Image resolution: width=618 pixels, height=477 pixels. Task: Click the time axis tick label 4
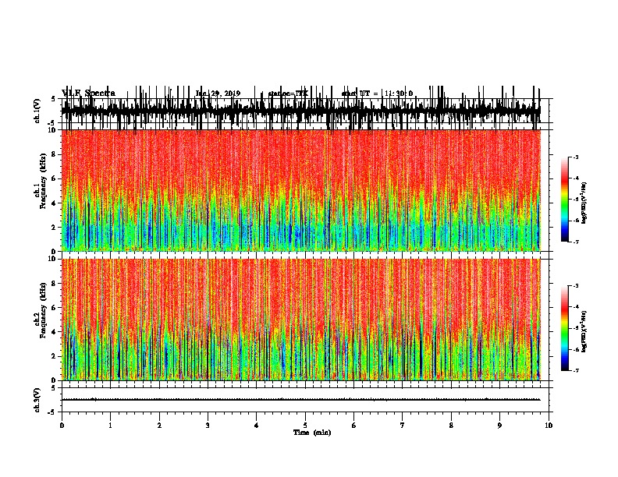point(257,426)
